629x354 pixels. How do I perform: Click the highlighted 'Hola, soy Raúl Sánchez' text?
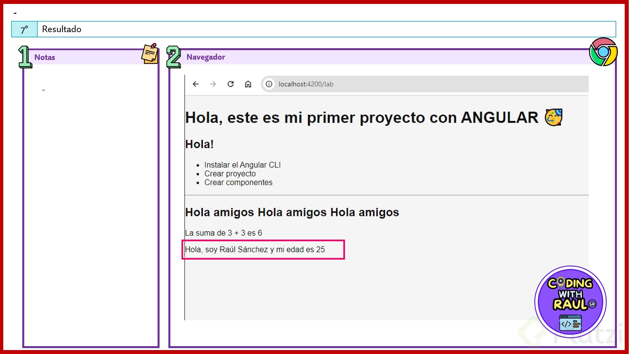[x=255, y=250]
